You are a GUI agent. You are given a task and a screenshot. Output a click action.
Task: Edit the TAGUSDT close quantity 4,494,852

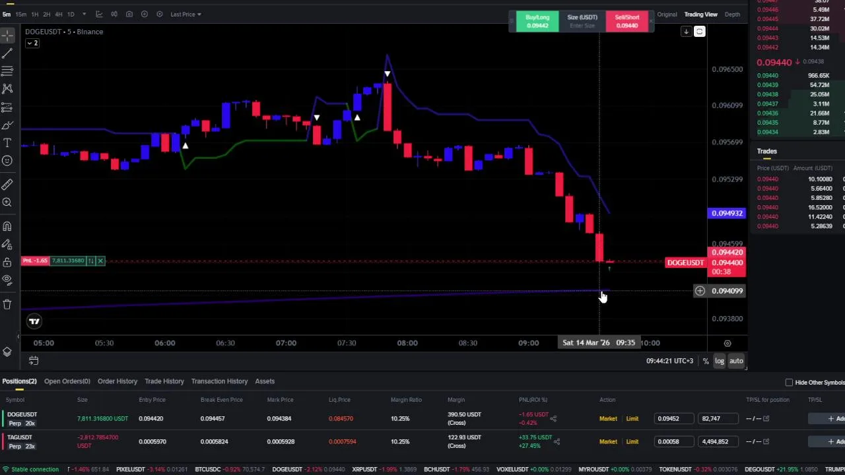click(719, 442)
